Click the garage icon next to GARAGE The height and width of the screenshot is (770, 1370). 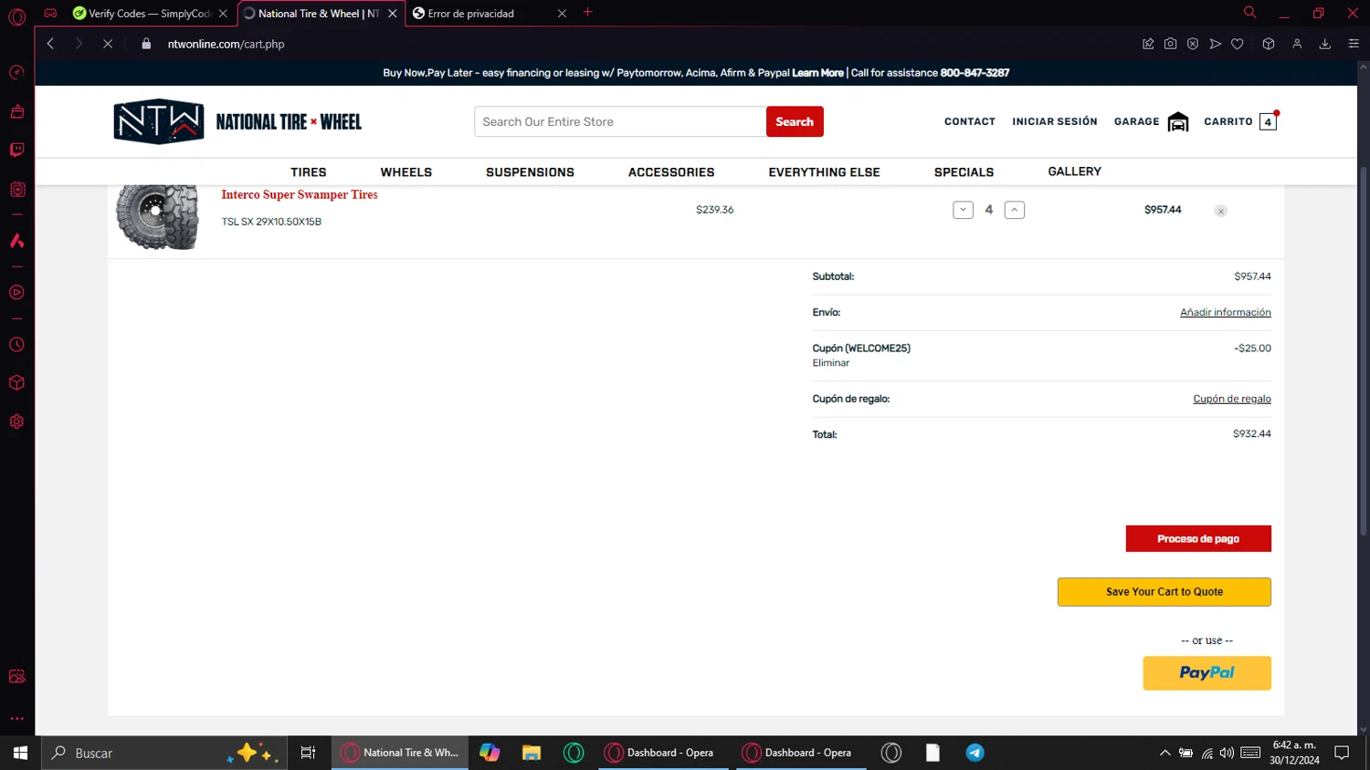1178,121
